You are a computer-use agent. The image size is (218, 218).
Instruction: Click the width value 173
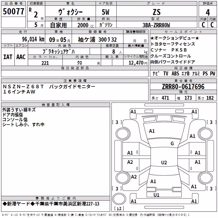pos(188,98)
